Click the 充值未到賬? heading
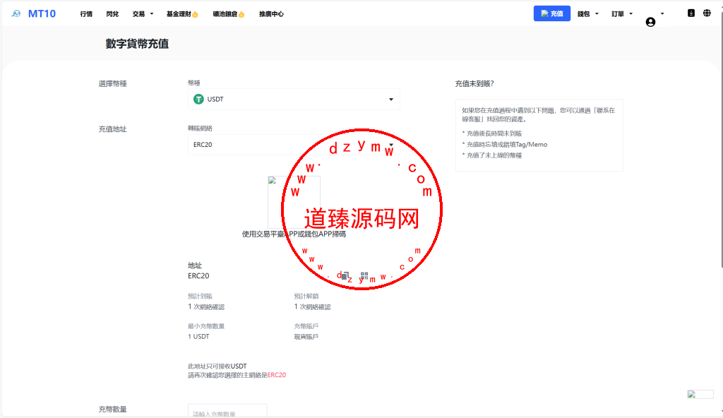 [474, 83]
